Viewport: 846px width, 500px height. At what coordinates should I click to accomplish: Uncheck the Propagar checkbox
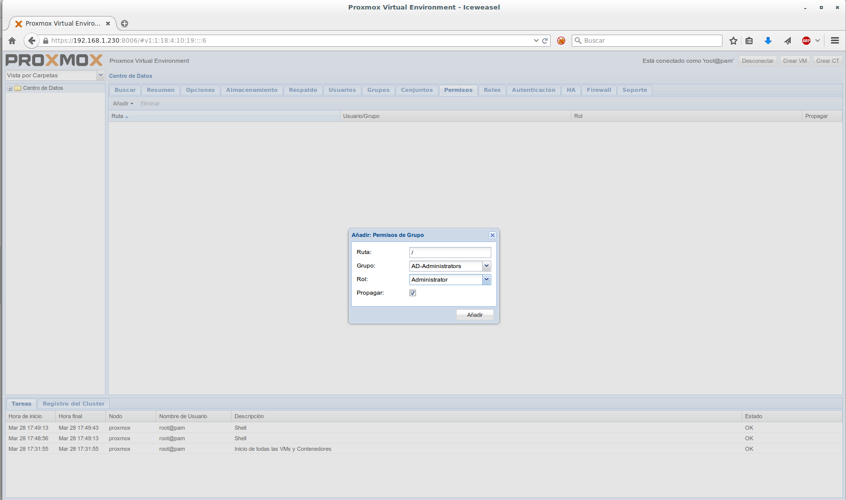(x=412, y=293)
